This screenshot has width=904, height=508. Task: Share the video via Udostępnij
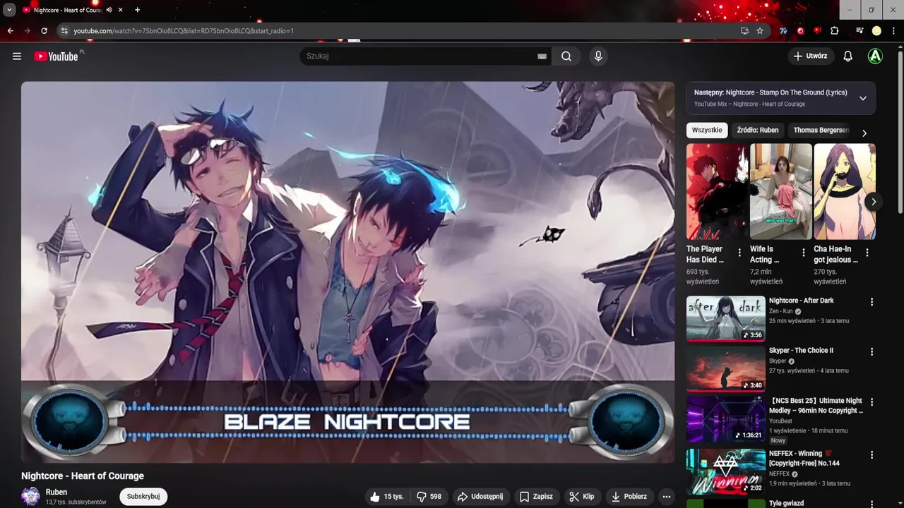(480, 497)
